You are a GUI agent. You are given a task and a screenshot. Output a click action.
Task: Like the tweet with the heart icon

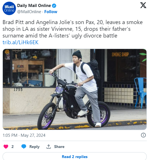click(6, 147)
